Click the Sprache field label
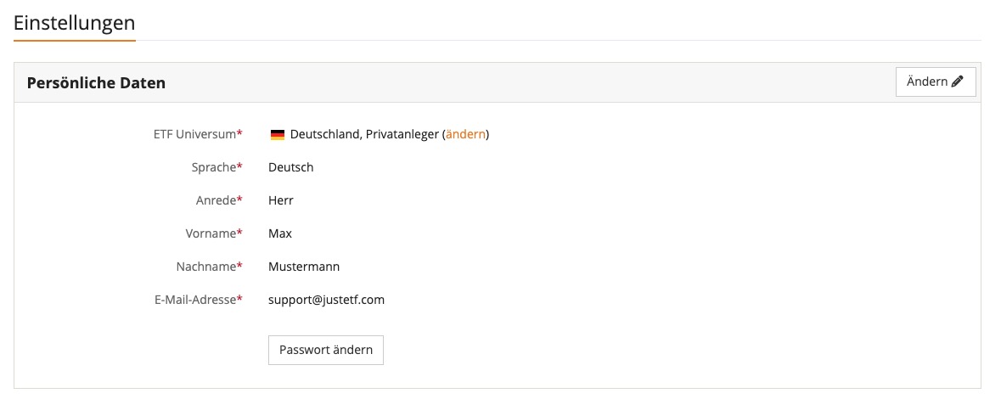This screenshot has height=399, width=1001. tap(213, 167)
